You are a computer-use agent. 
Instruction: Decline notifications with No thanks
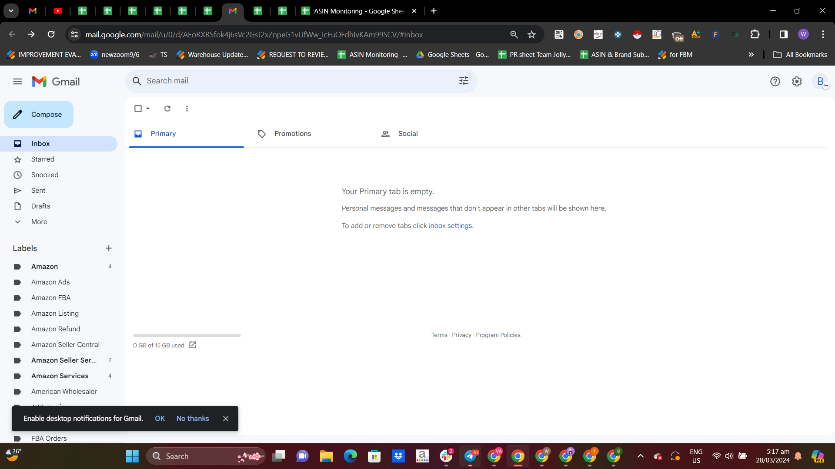point(193,419)
